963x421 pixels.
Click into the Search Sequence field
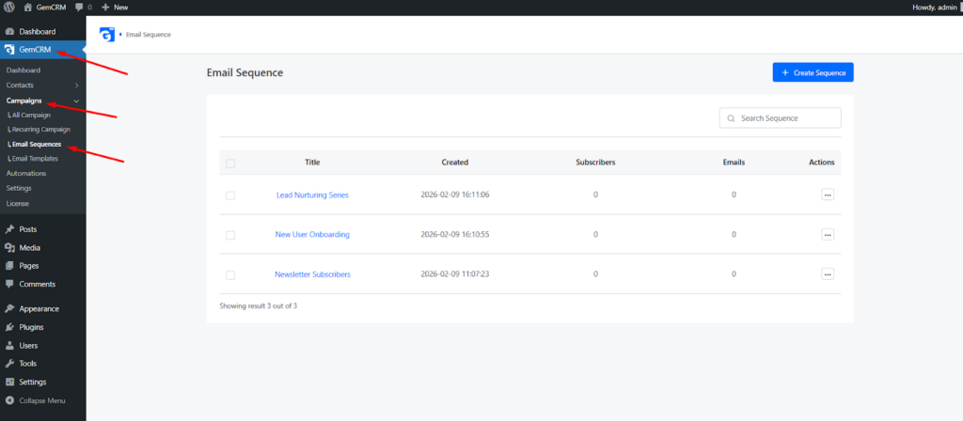coord(780,117)
